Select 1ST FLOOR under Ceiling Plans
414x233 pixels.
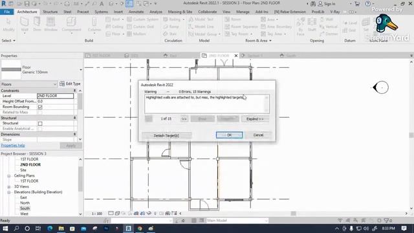tap(29, 181)
